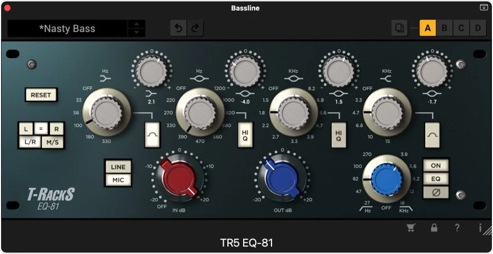Click the low-mid frequency knob

(x=200, y=113)
